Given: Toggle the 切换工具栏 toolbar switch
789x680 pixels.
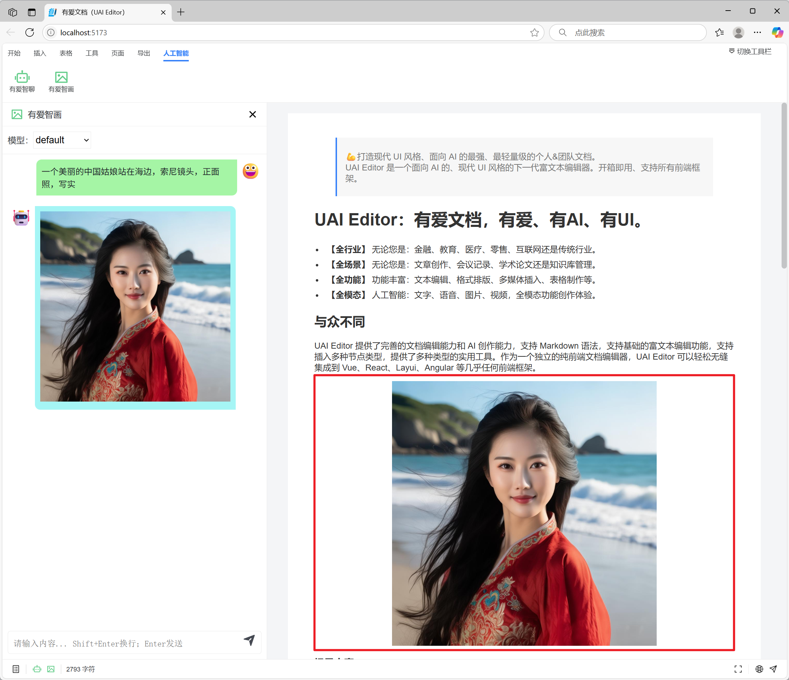Looking at the screenshot, I should click(750, 52).
